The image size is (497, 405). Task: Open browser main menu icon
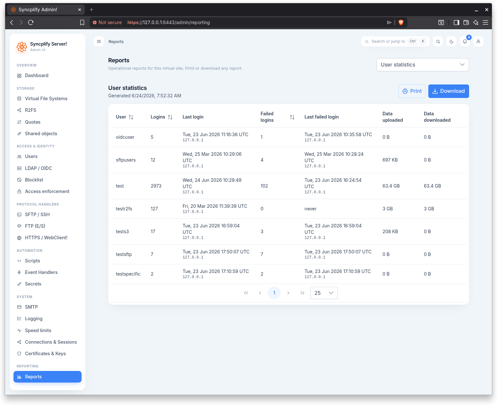pos(485,22)
